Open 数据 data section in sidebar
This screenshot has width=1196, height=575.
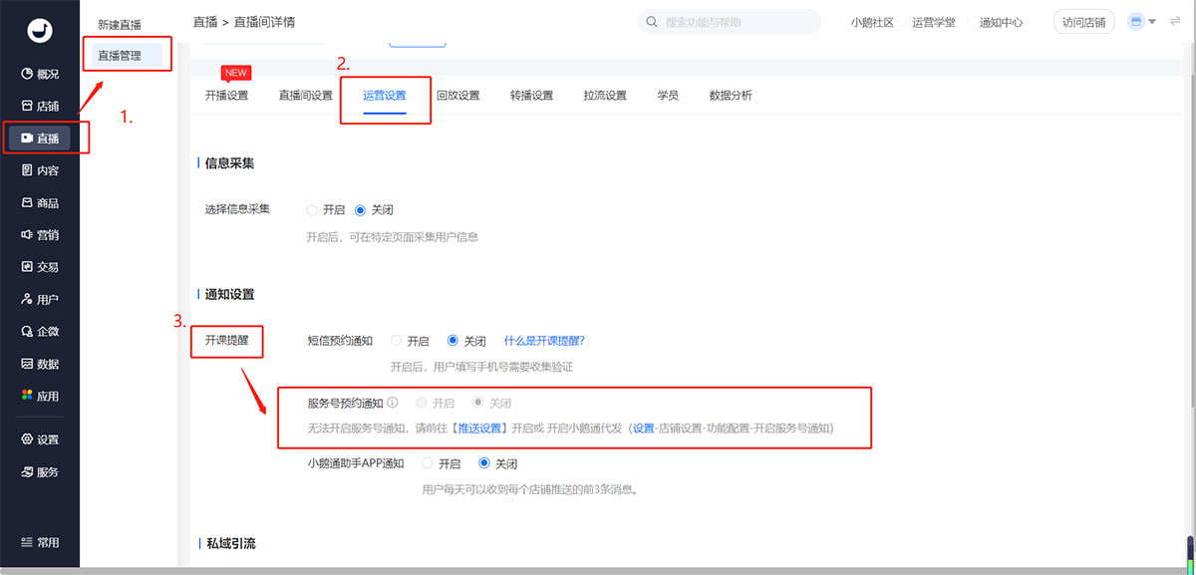(x=40, y=364)
